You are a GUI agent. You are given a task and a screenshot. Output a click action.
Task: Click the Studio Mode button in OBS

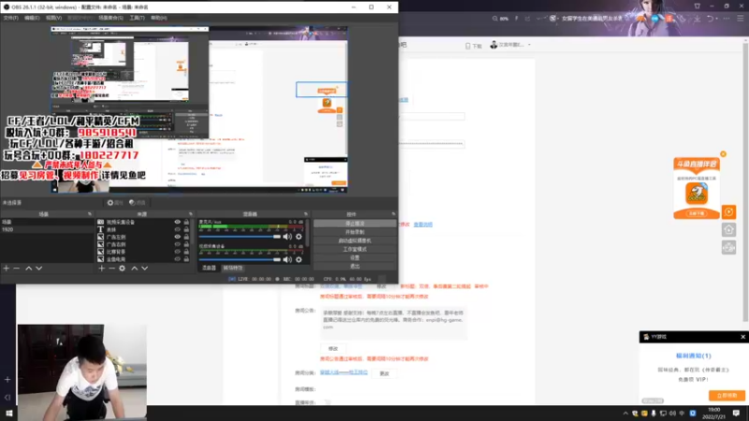pos(355,249)
